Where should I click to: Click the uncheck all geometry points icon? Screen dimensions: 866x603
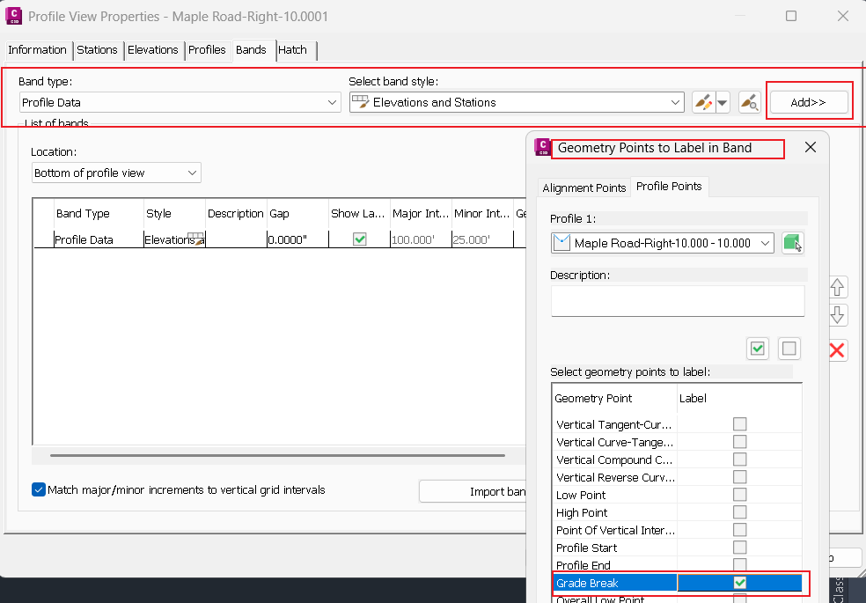coord(789,349)
